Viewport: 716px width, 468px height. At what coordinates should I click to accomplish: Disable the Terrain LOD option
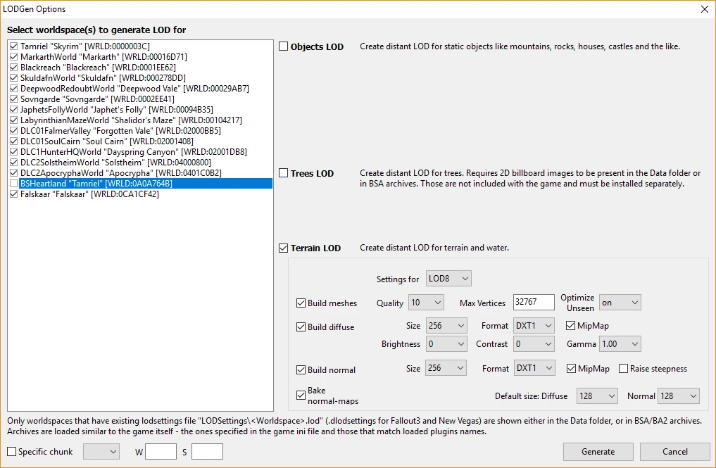284,248
